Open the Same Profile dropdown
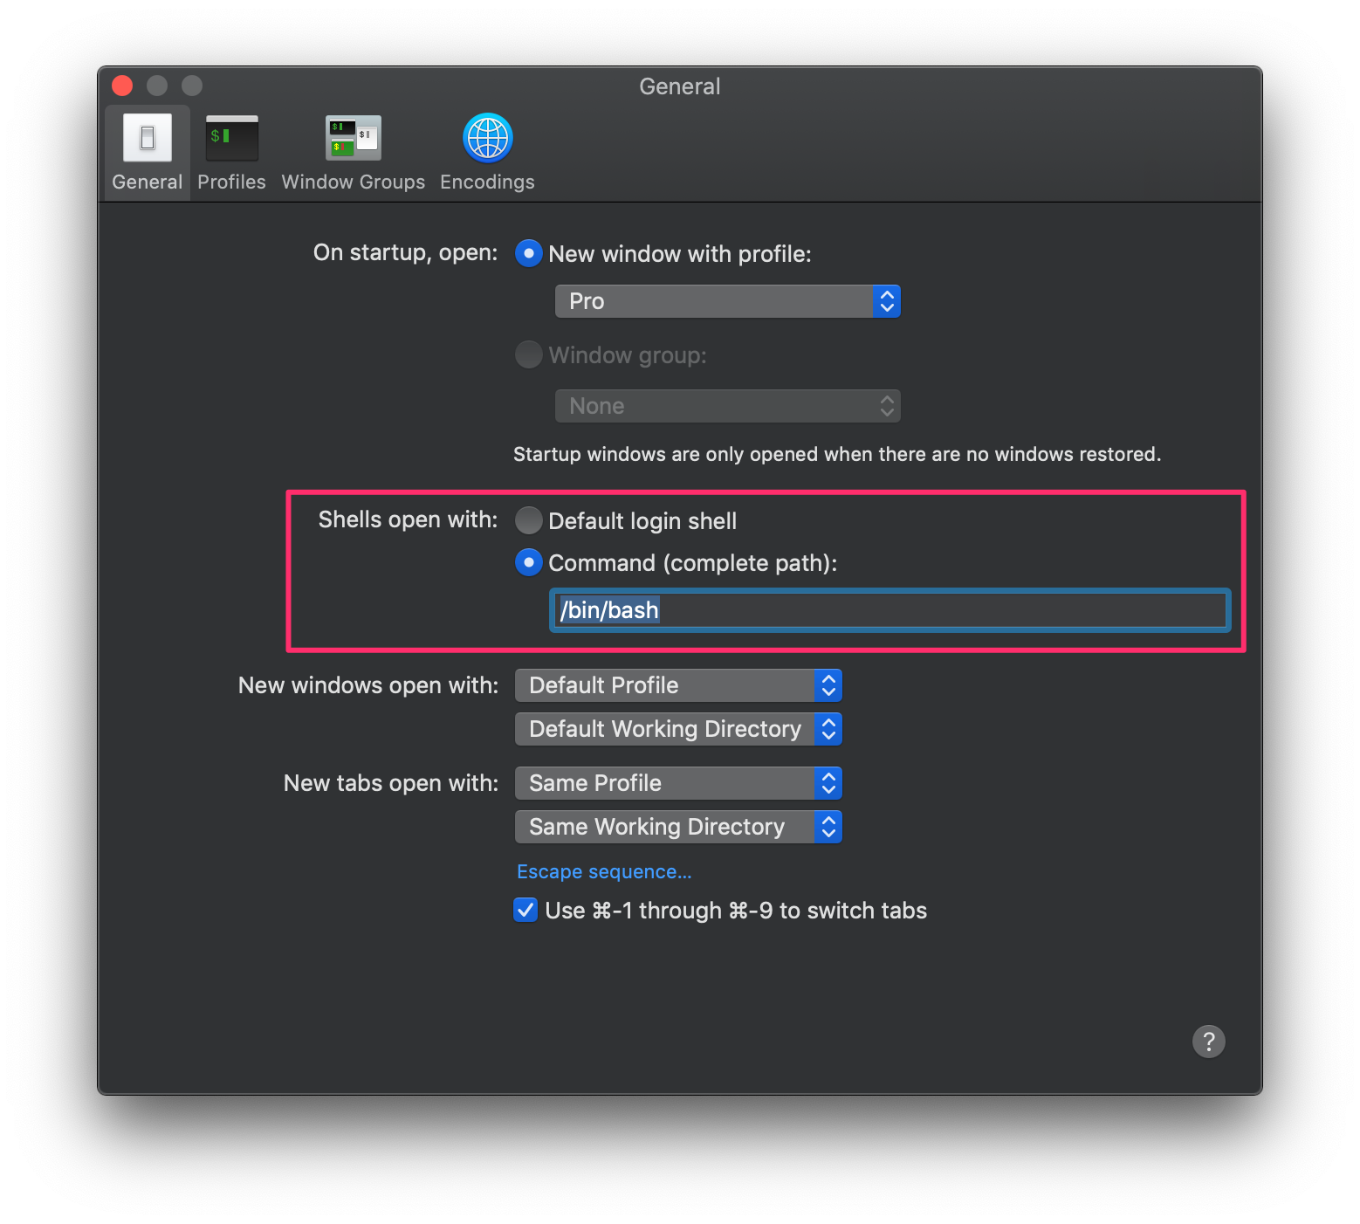Viewport: 1360px width, 1224px height. (x=678, y=783)
